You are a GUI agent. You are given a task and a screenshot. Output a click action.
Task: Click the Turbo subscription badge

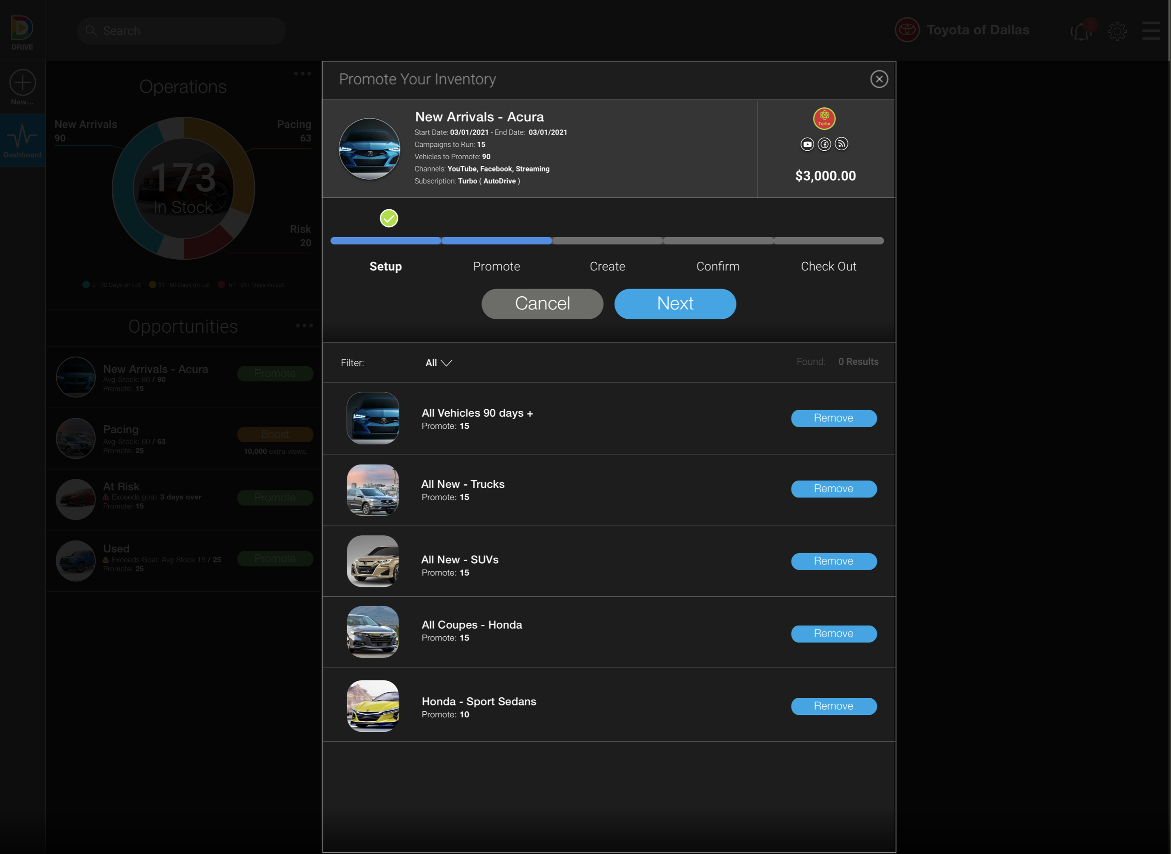(824, 118)
